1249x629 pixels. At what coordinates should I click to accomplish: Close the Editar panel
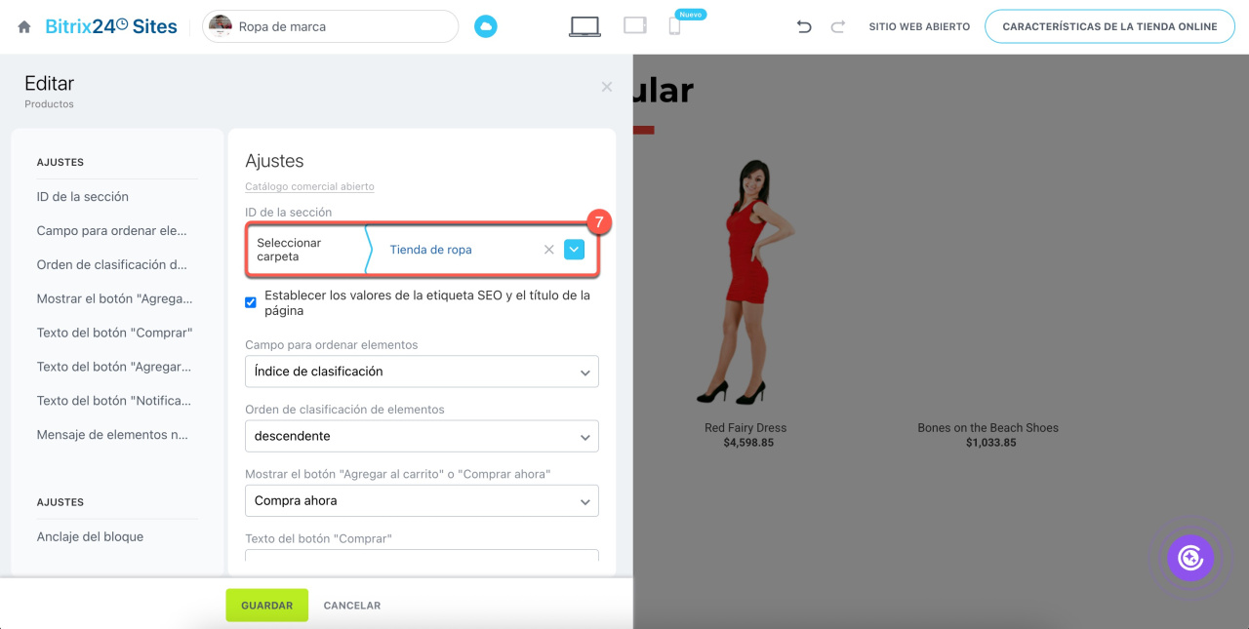coord(607,87)
